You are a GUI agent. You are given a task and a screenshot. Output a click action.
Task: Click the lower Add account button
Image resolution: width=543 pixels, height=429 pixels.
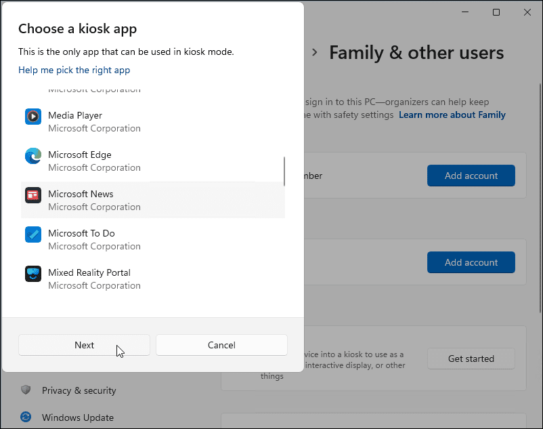(x=471, y=262)
